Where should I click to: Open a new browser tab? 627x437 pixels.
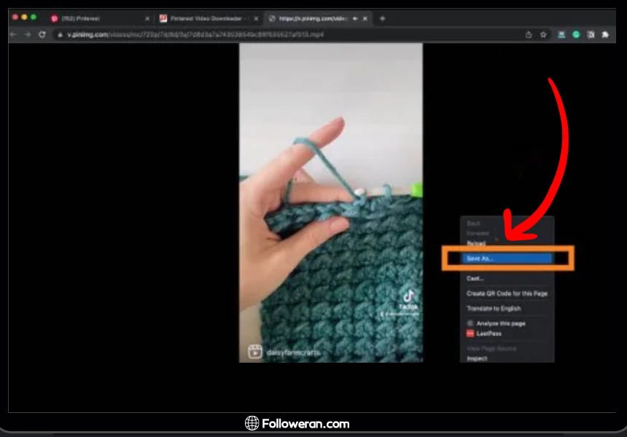click(383, 18)
